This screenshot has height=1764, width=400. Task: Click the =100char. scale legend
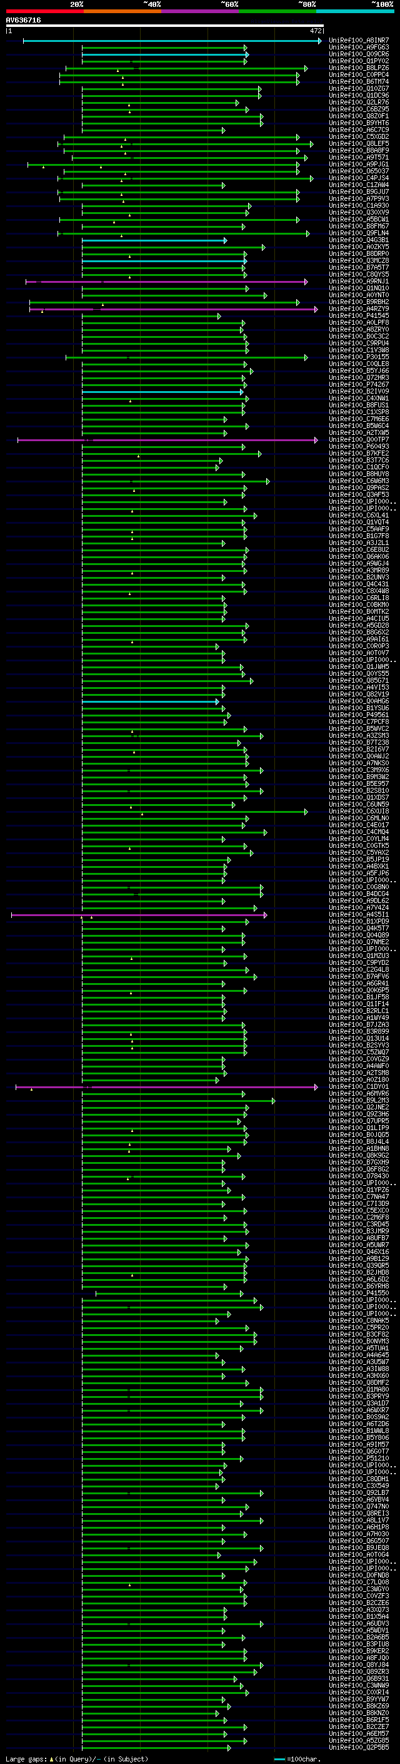point(297,1759)
